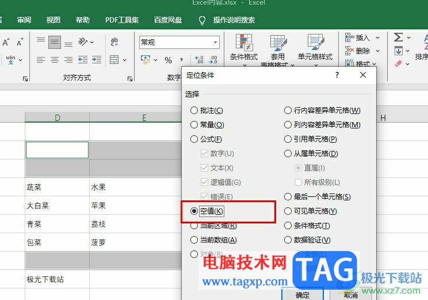
Task: Open the PDF工具集 ribbon tab
Action: [x=122, y=20]
